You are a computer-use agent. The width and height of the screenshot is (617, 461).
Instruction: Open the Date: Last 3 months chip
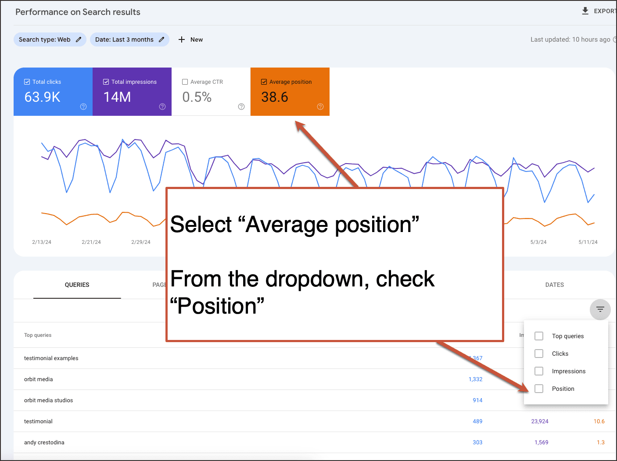[x=129, y=39]
